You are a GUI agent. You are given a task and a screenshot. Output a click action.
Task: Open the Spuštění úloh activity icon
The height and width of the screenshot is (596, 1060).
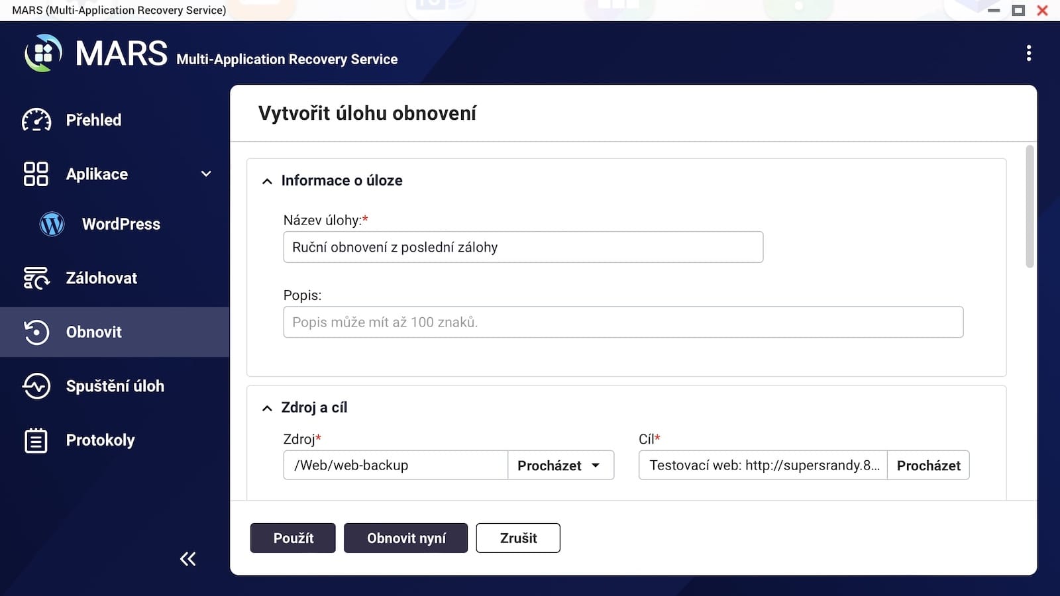click(36, 386)
